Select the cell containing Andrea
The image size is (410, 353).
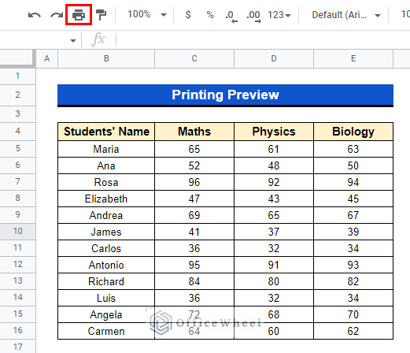click(106, 215)
